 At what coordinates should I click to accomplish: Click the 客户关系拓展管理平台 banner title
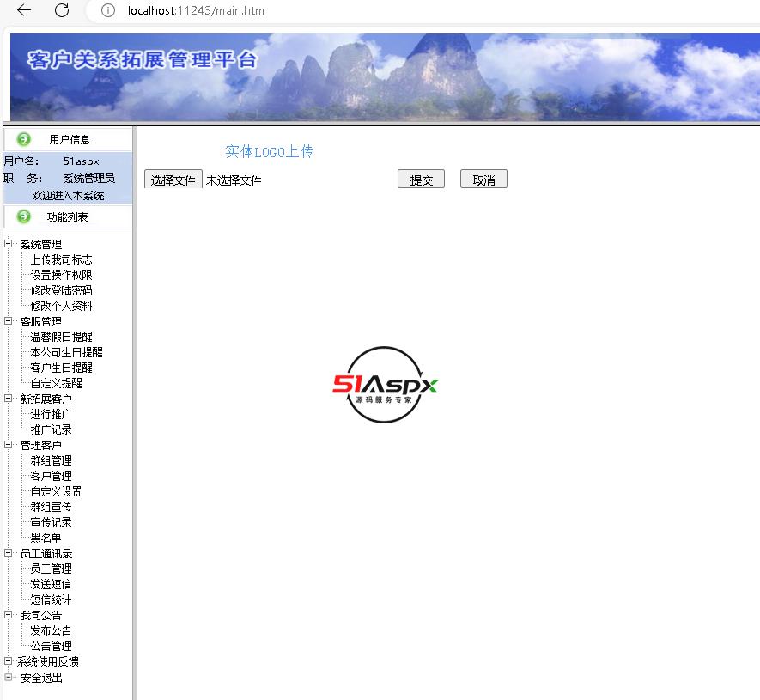142,60
